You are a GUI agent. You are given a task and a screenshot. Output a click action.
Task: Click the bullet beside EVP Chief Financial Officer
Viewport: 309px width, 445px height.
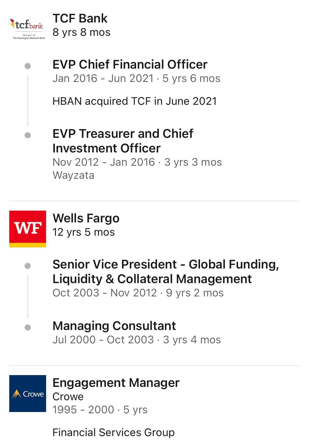[x=28, y=66]
